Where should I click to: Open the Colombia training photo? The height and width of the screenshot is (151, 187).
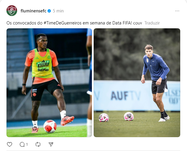49,83
